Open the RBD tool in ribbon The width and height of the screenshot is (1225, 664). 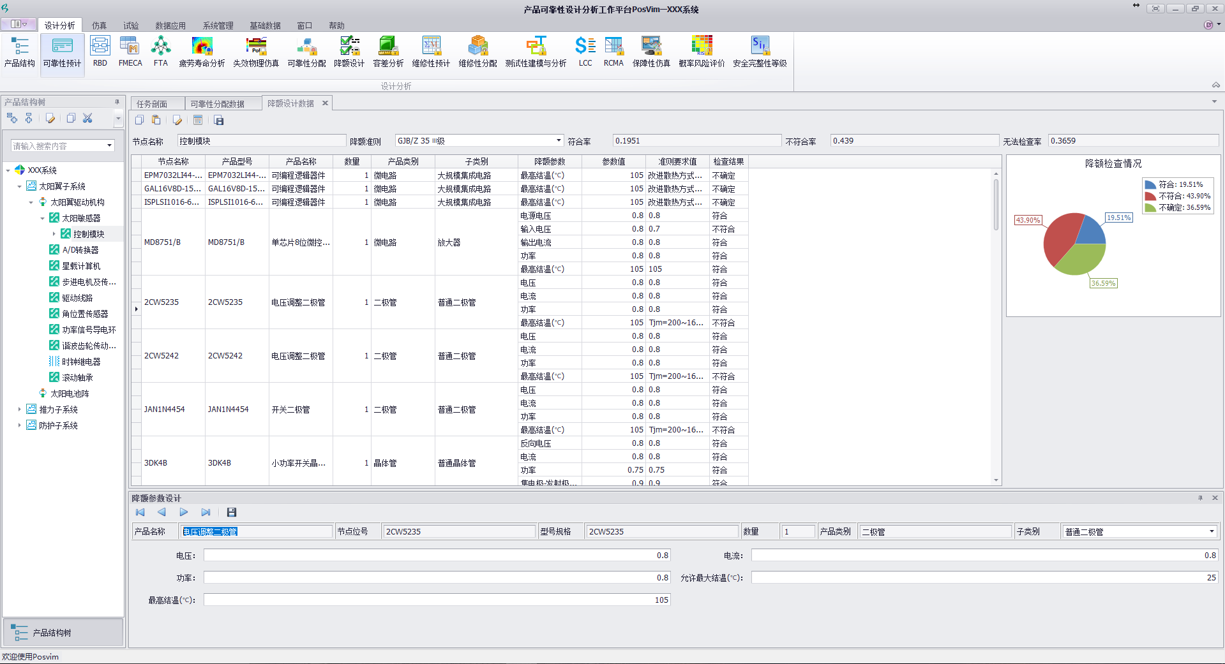[x=100, y=51]
